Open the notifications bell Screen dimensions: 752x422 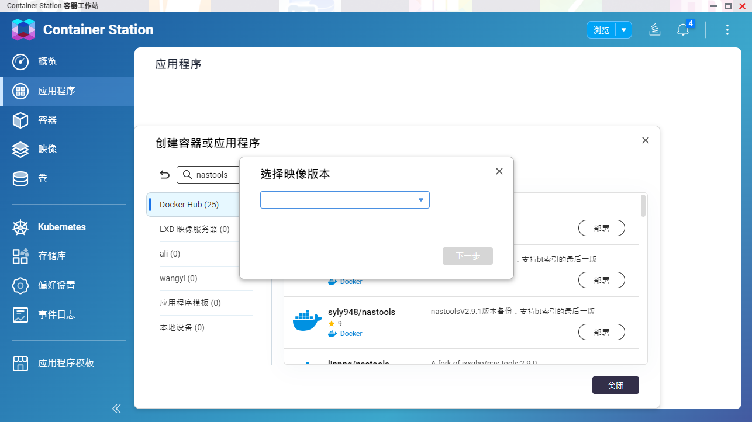click(683, 30)
